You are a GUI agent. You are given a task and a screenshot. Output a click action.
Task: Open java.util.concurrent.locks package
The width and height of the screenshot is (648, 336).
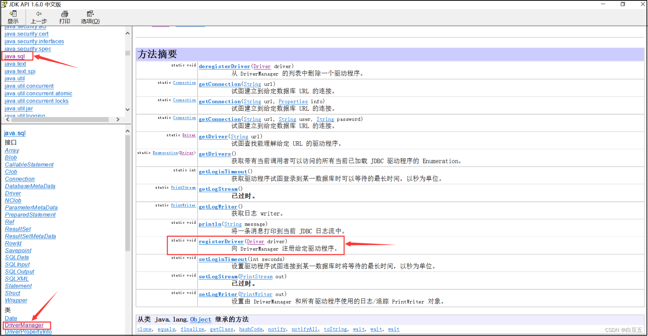(36, 101)
